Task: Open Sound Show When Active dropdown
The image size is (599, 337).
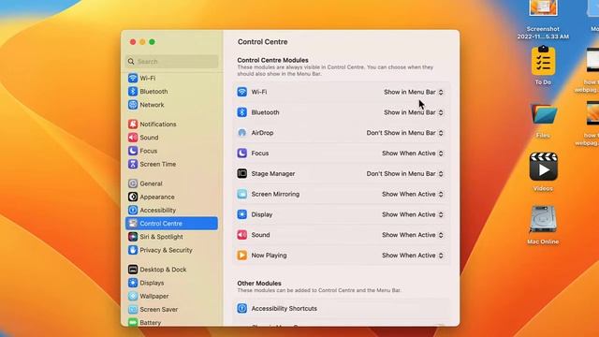Action: pyautogui.click(x=413, y=235)
